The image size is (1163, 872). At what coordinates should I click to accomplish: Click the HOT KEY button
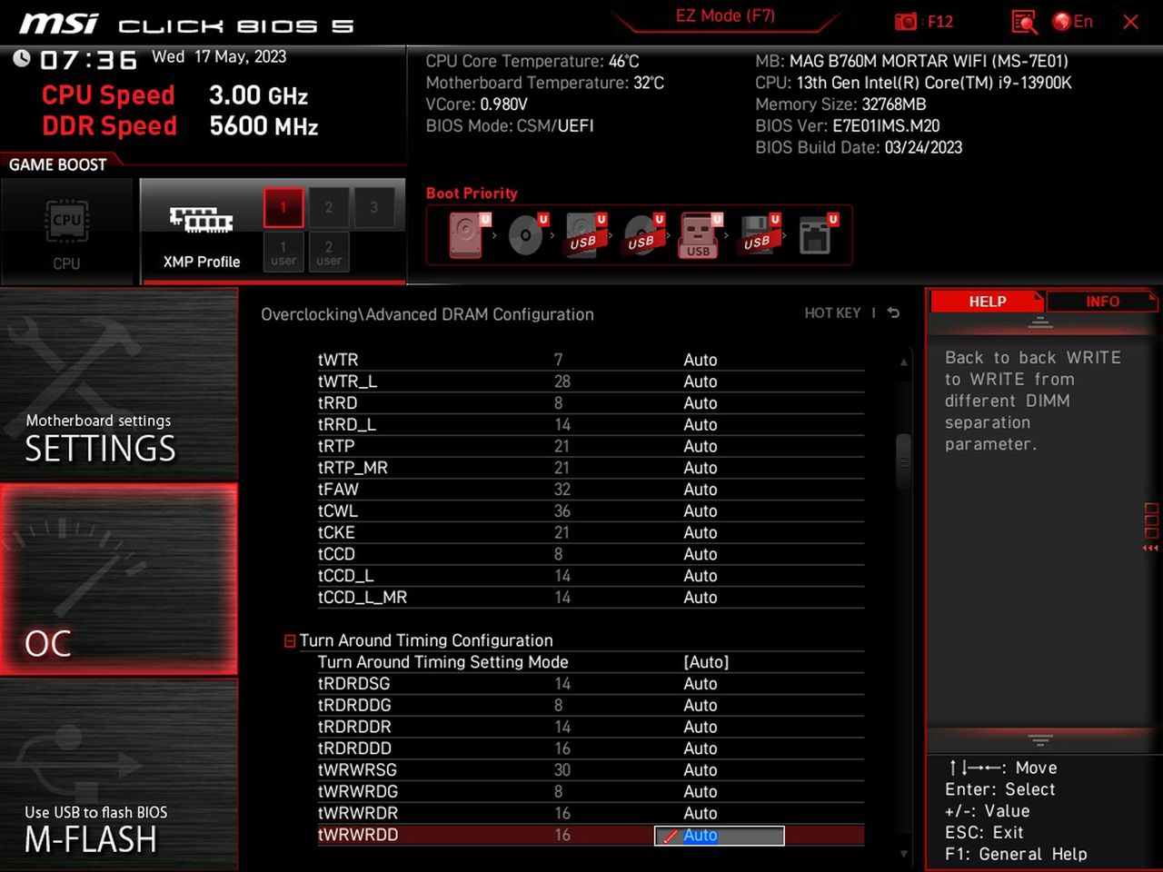tap(832, 313)
